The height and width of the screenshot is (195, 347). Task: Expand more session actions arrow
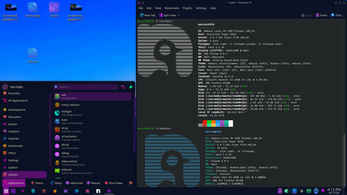131,183
